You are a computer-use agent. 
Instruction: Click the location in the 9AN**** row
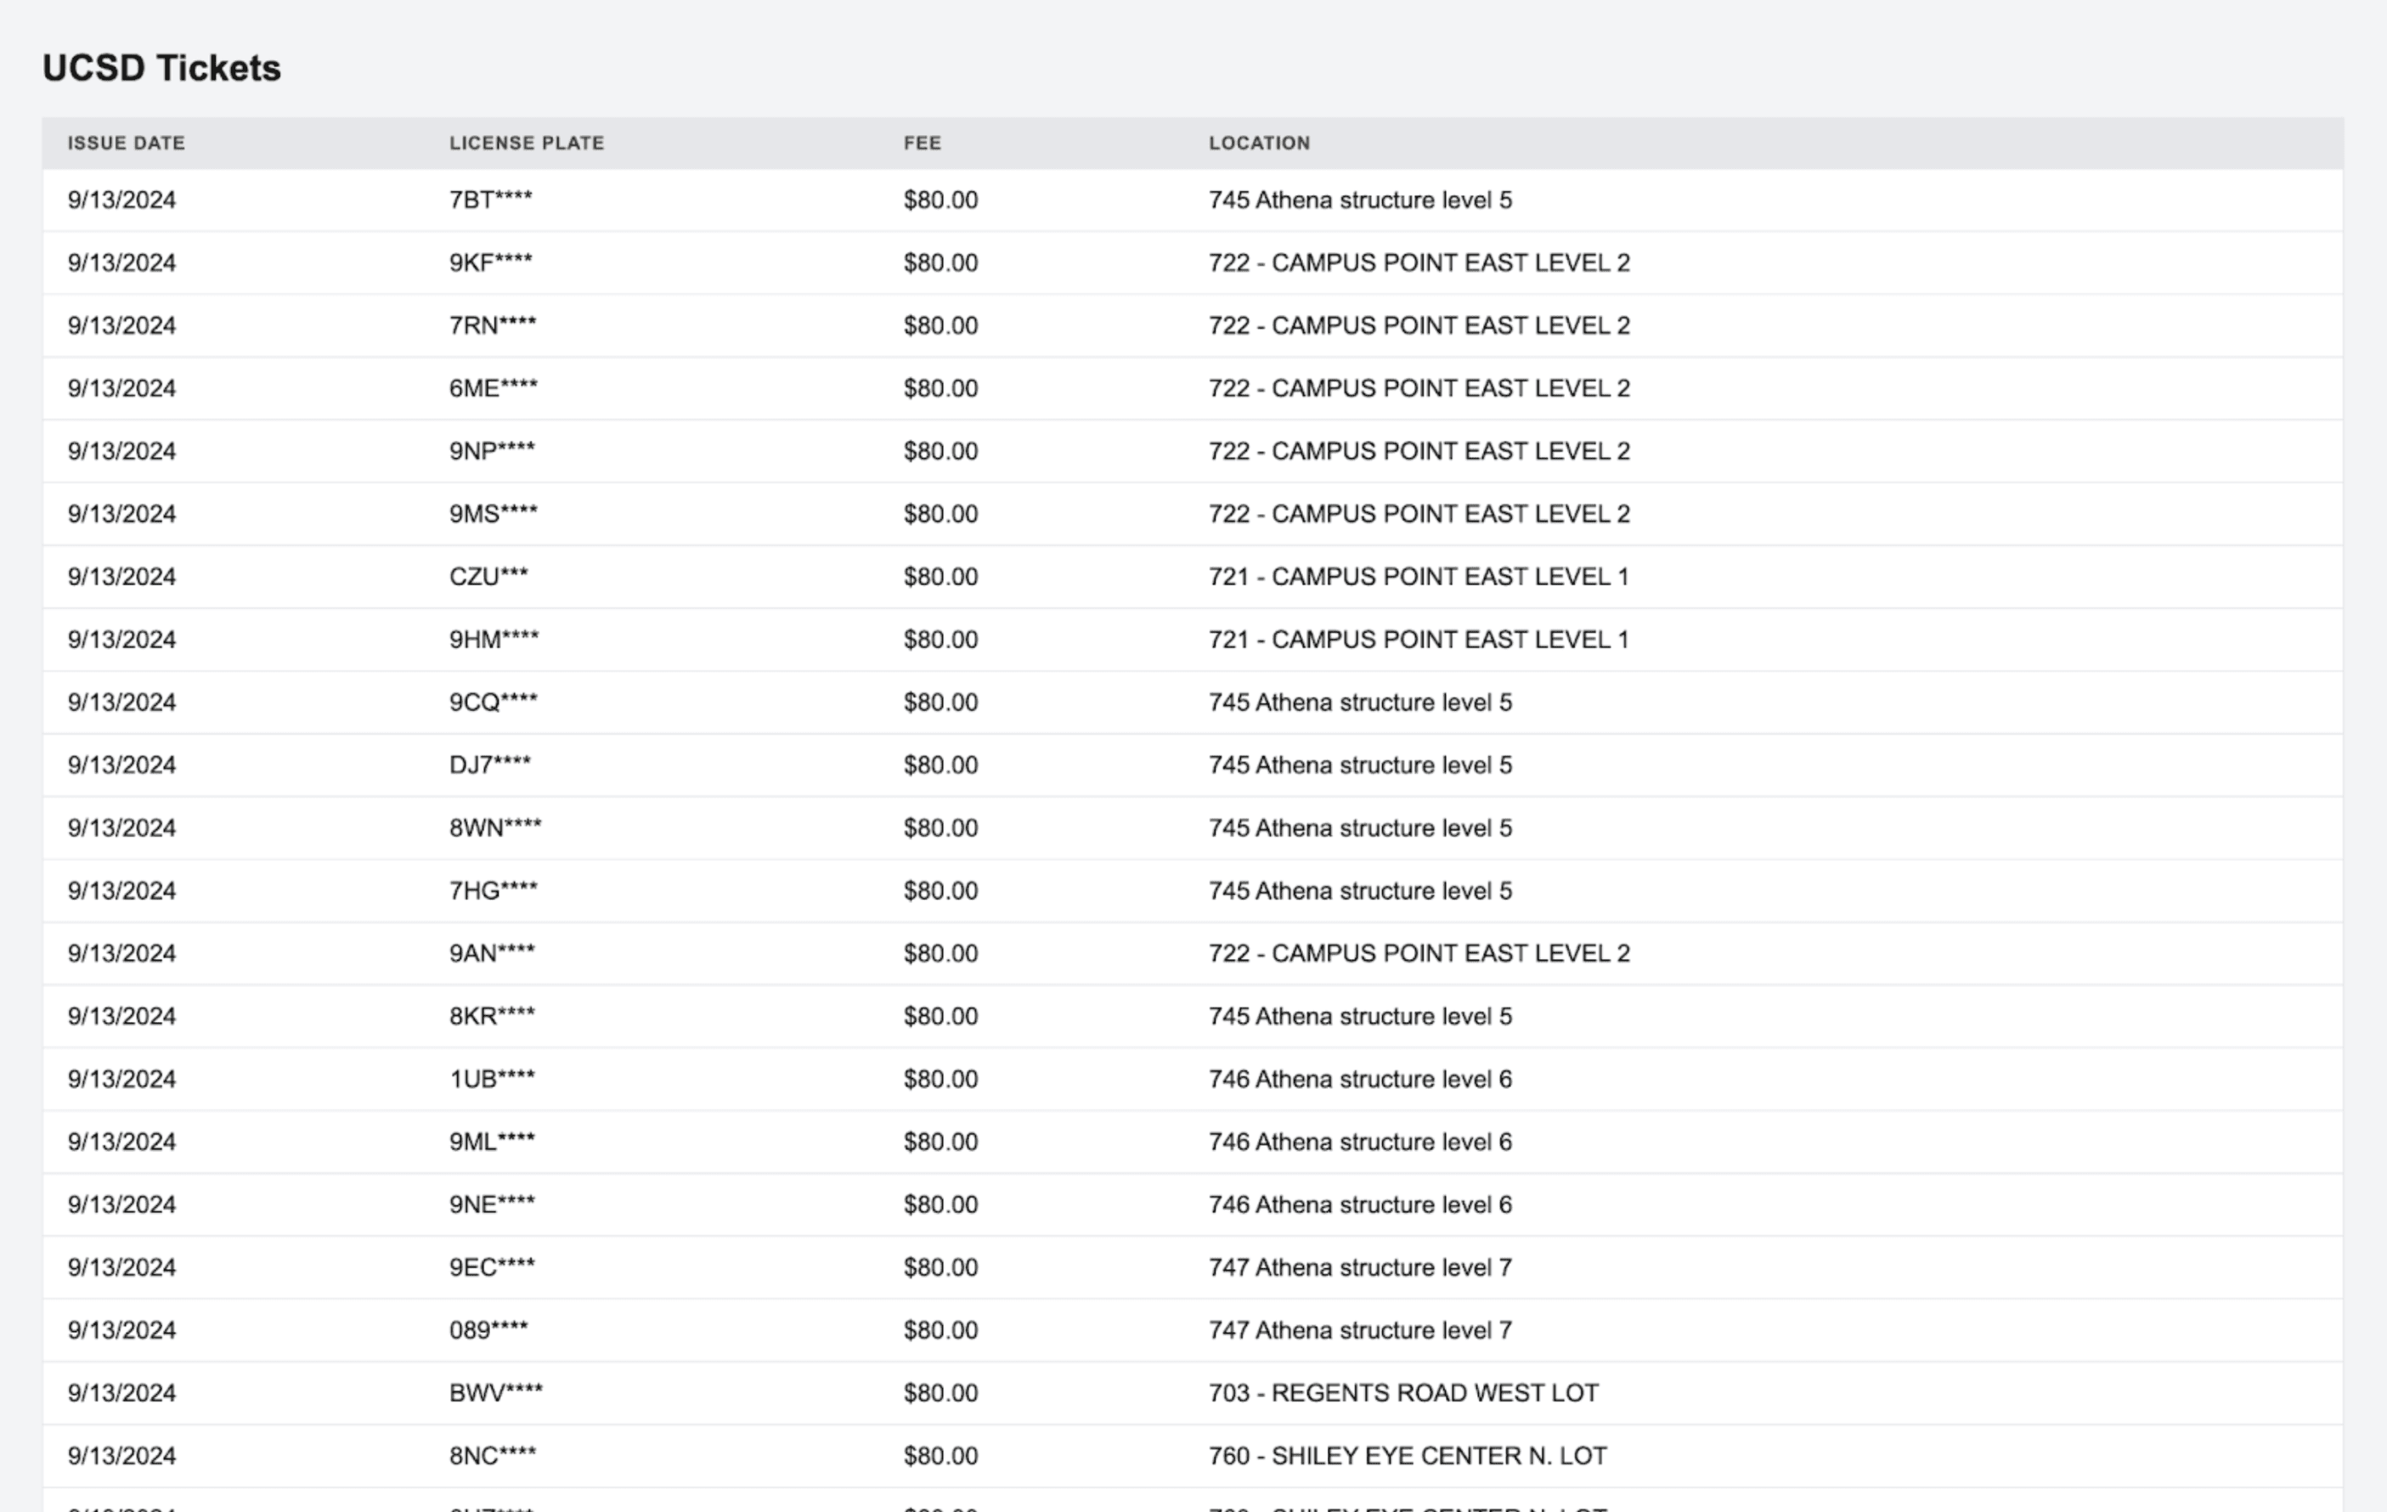point(1419,953)
